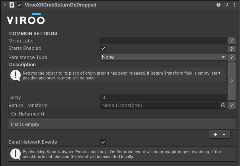Disable the component using header checkbox
This screenshot has height=166, width=240.
[20, 5]
